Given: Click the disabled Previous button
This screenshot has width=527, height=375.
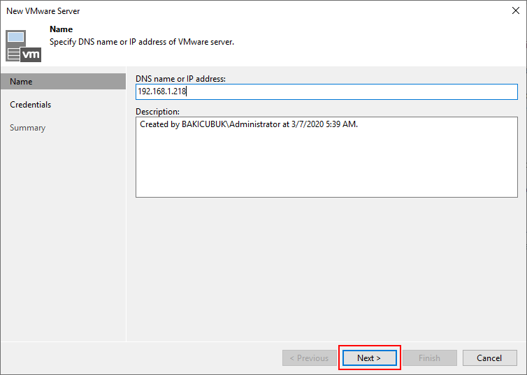Looking at the screenshot, I should click(x=309, y=358).
